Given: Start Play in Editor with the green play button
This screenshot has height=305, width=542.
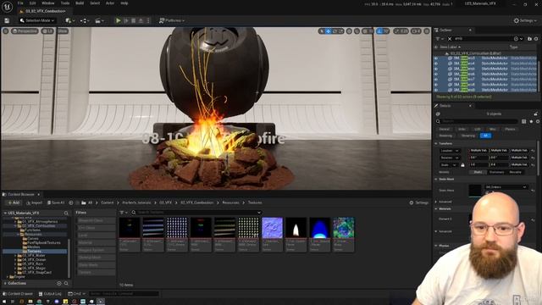Looking at the screenshot, I should coord(119,20).
